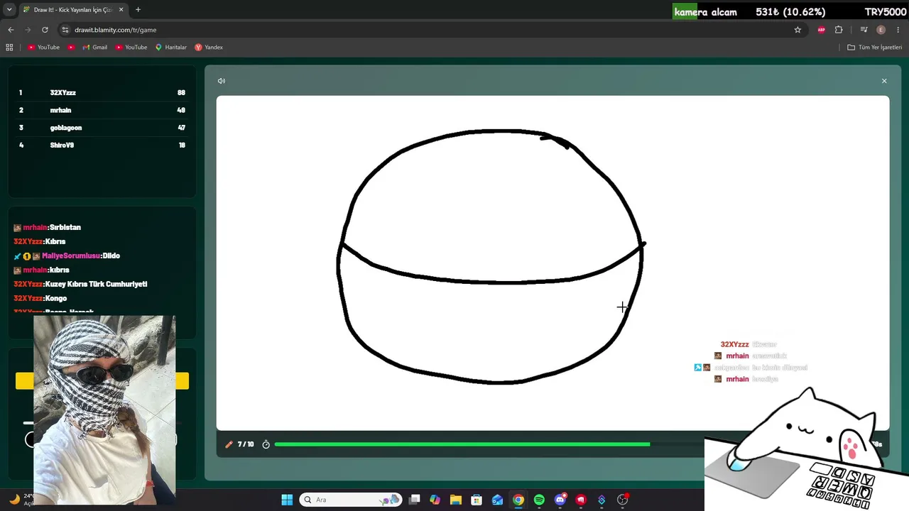909x511 pixels.
Task: Close the Draw It! tab
Action: (121, 10)
